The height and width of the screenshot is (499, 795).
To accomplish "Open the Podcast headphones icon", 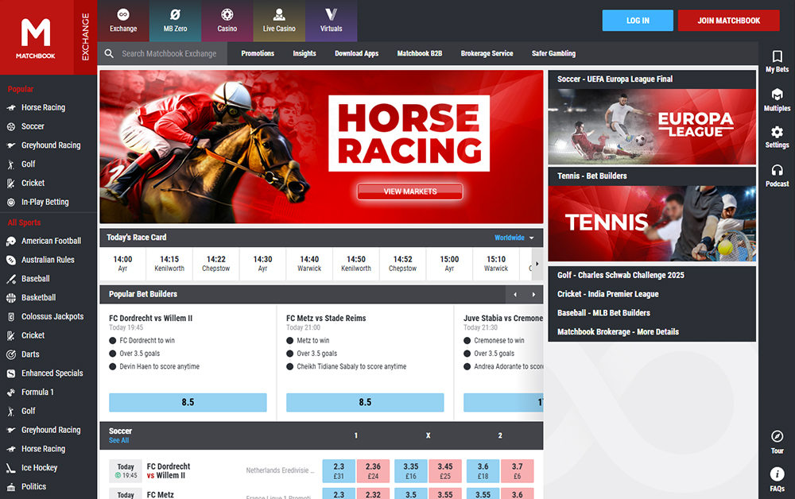I will point(778,170).
